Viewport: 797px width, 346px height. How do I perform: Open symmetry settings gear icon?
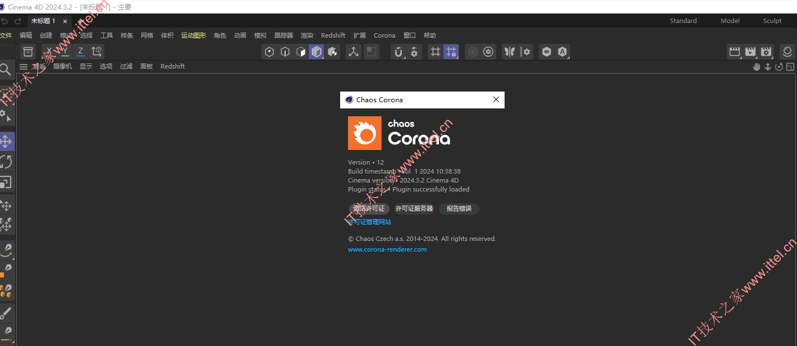coord(525,52)
